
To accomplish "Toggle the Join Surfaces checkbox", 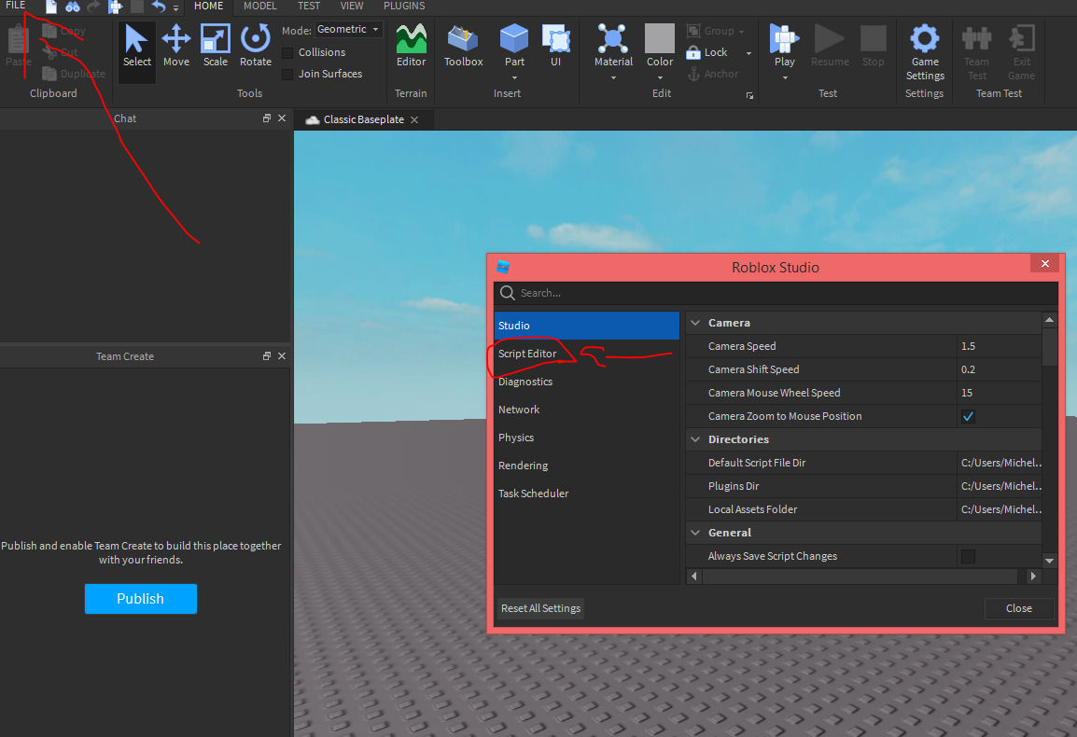I will 287,75.
